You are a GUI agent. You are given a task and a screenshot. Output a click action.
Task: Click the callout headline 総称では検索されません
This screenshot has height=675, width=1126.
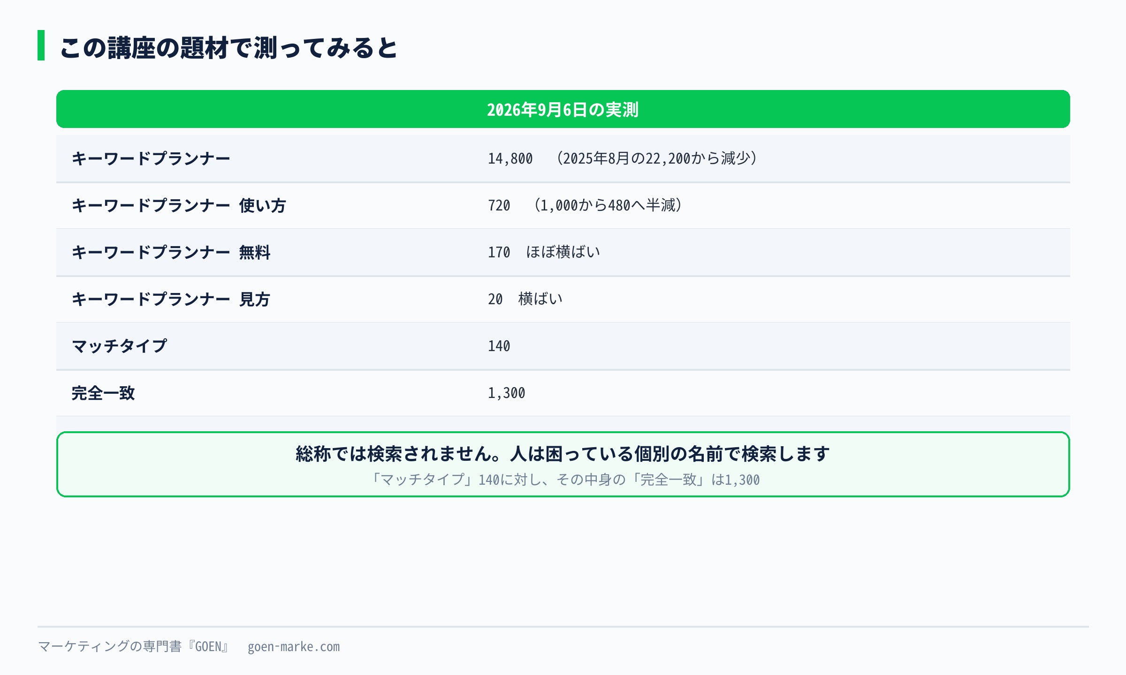coord(397,454)
